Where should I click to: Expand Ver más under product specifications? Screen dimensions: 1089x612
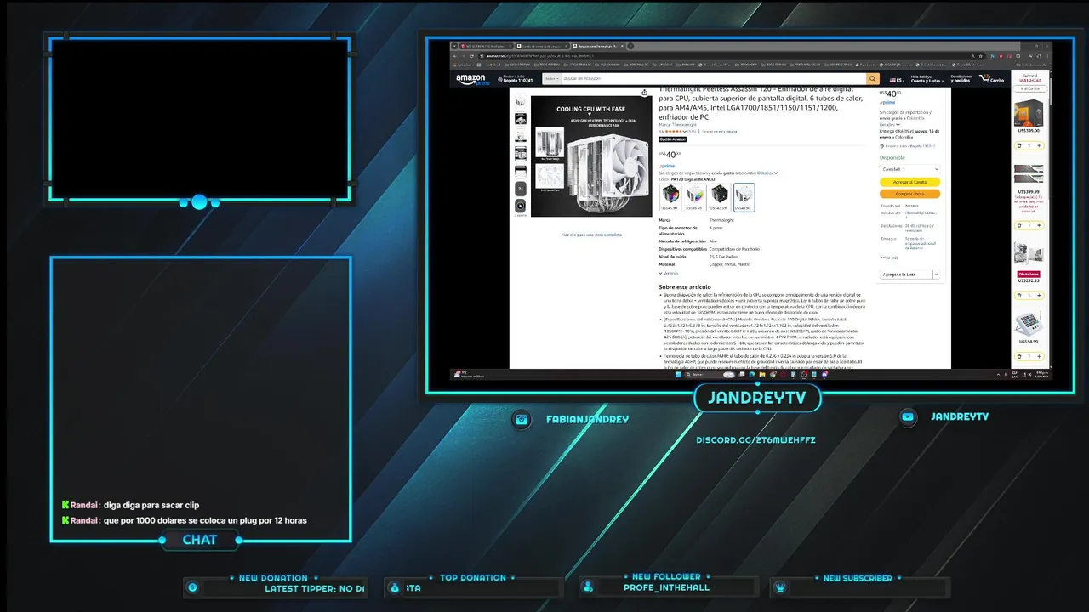(x=669, y=274)
